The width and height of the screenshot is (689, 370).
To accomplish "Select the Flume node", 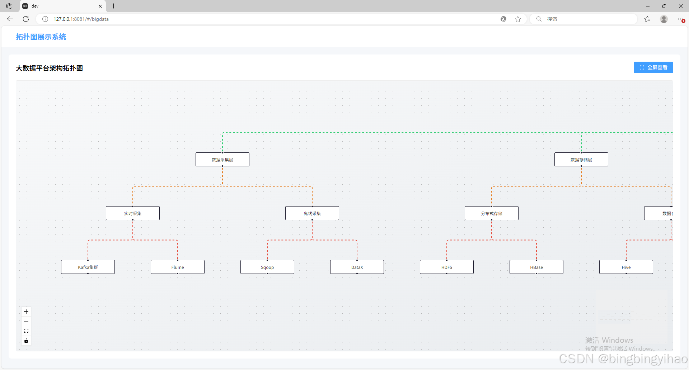I will [x=178, y=267].
